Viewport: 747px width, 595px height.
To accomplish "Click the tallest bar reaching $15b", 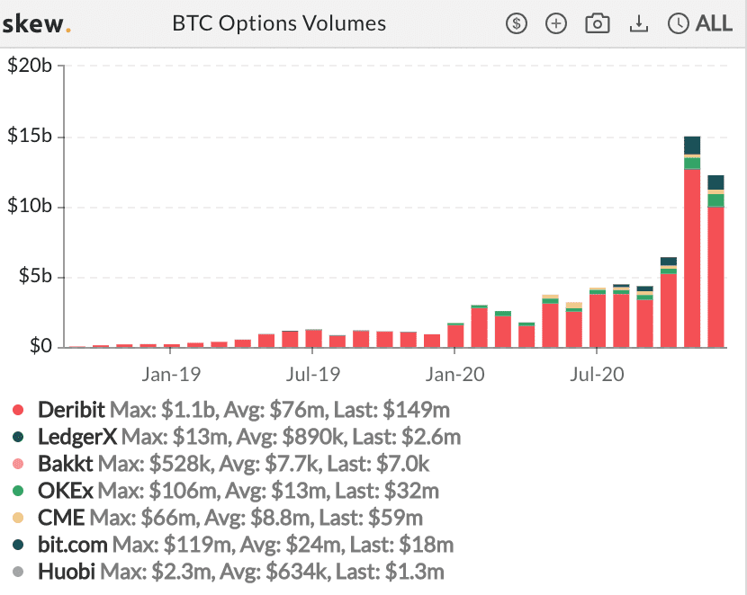I will [692, 242].
